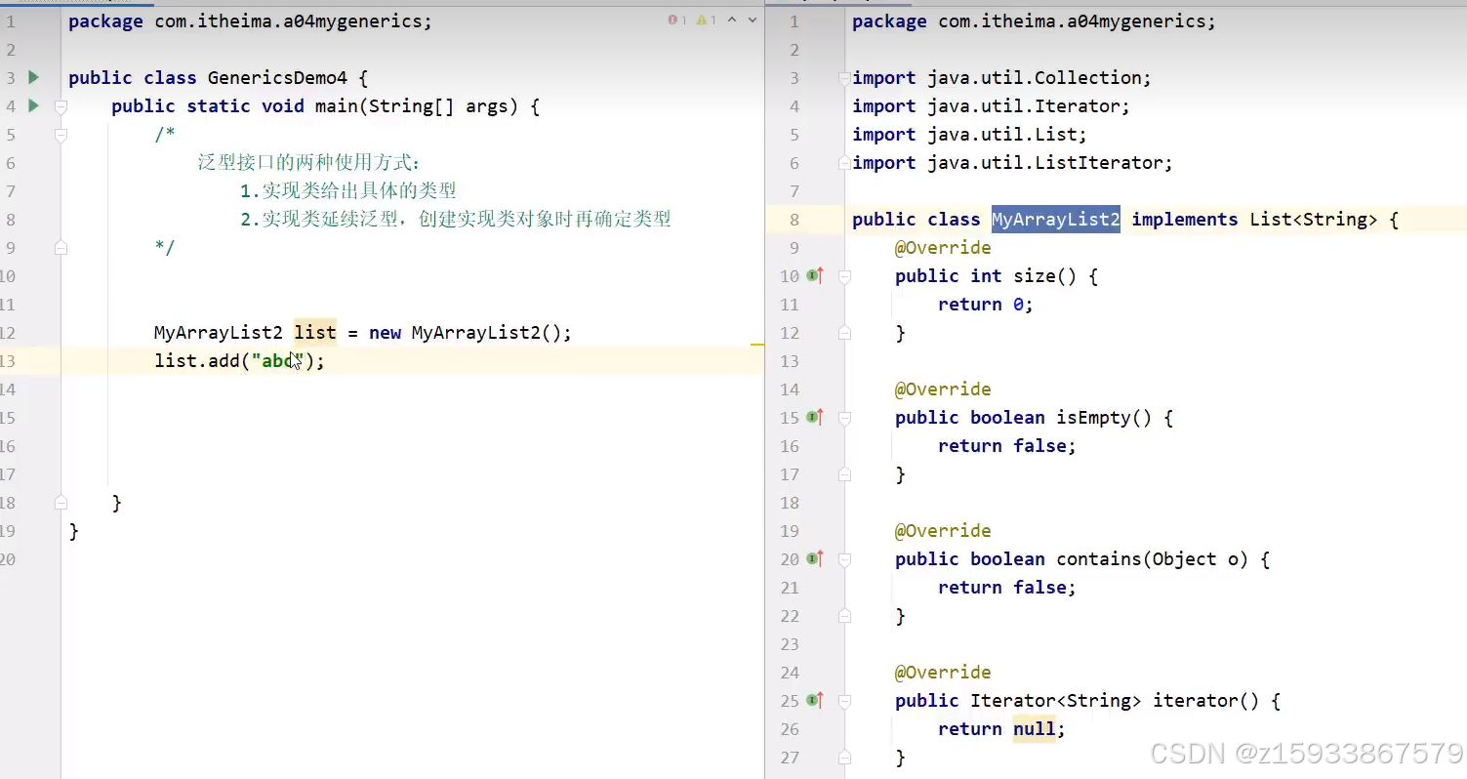The image size is (1467, 779).
Task: Click MyArrayList2 type on line 12 left editor
Action: coord(219,333)
